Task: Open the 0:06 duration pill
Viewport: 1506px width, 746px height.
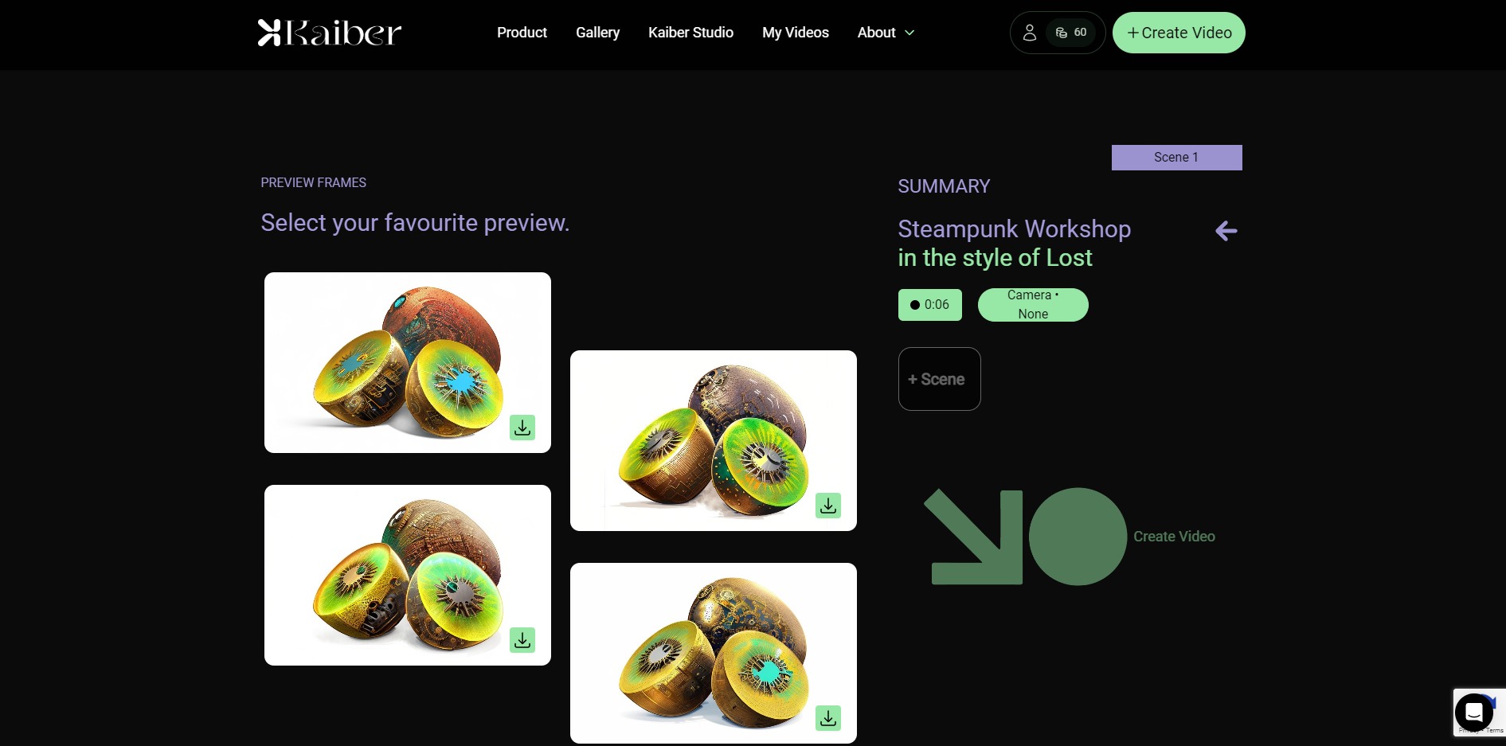Action: pos(930,305)
